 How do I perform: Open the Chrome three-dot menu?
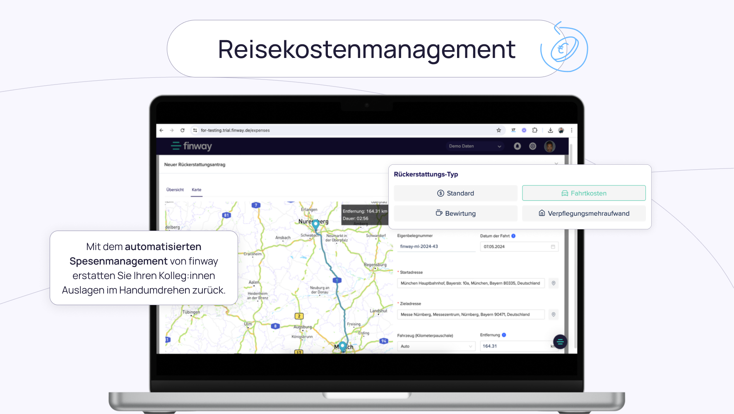[572, 130]
